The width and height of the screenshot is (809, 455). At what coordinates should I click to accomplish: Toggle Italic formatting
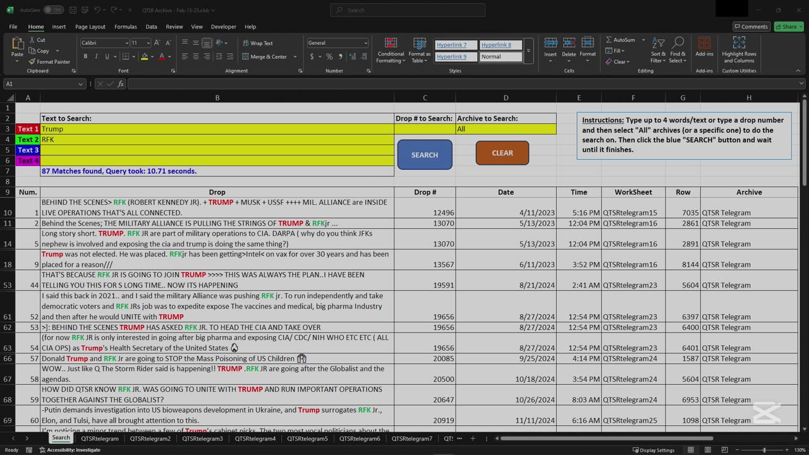coord(96,57)
